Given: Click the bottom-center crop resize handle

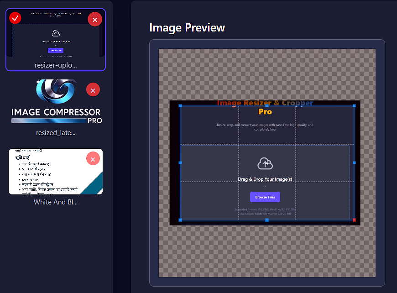Looking at the screenshot, I should pyautogui.click(x=266, y=220).
